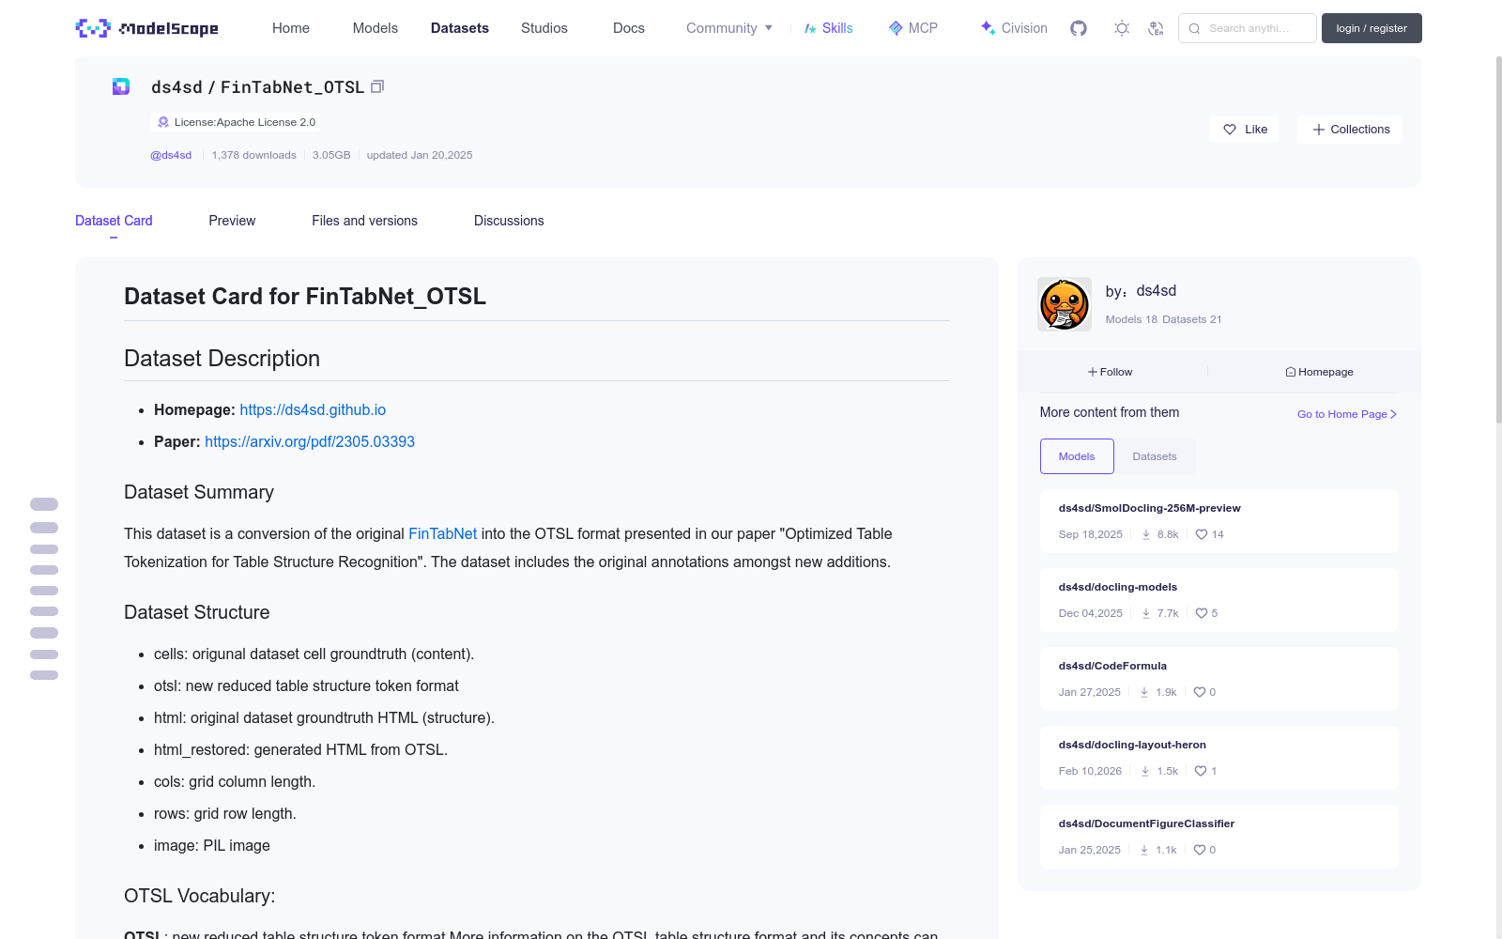Click the search magnifier icon
Screen dimensions: 1502x939
[x=1195, y=28]
